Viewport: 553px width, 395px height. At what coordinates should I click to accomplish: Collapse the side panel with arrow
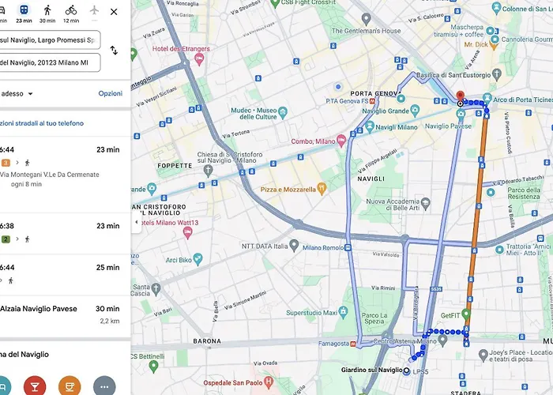[x=135, y=222]
